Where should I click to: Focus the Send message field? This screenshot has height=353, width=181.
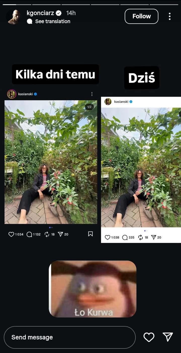pos(70,337)
